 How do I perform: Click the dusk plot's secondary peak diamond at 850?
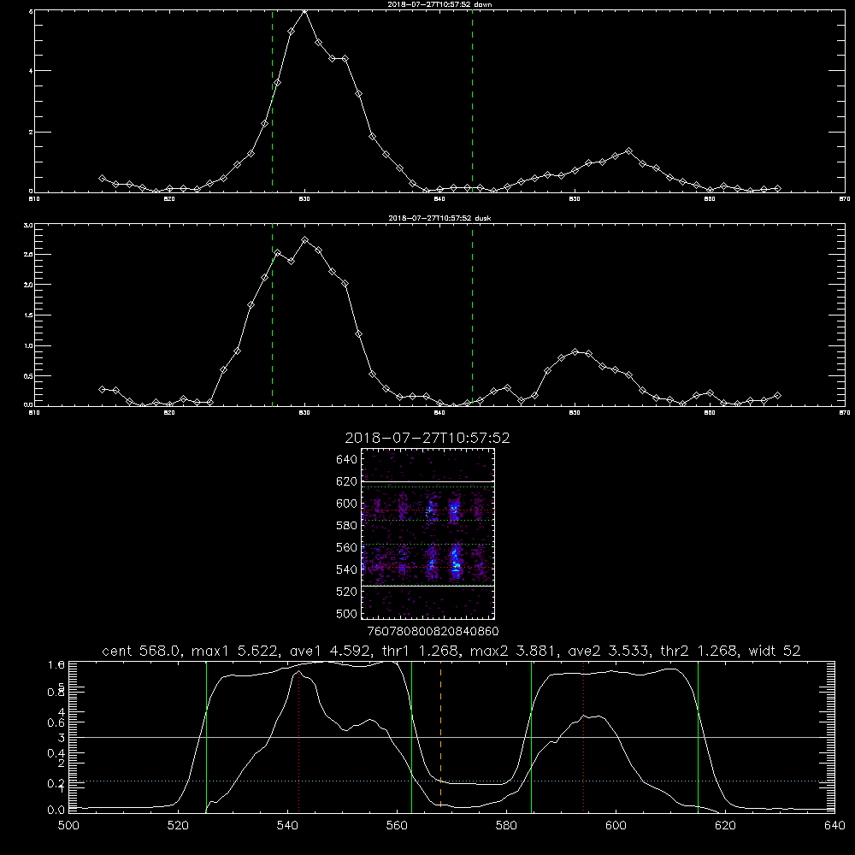pos(575,351)
